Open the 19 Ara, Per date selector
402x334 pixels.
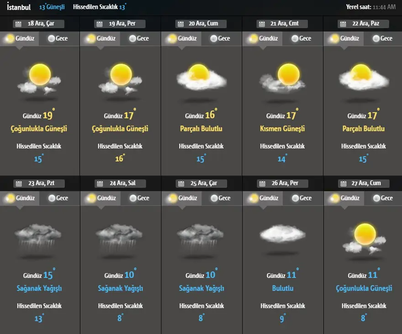(120, 24)
